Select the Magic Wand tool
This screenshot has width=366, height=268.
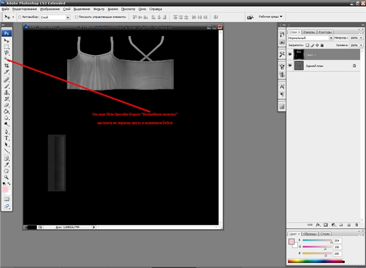pyautogui.click(x=7, y=59)
